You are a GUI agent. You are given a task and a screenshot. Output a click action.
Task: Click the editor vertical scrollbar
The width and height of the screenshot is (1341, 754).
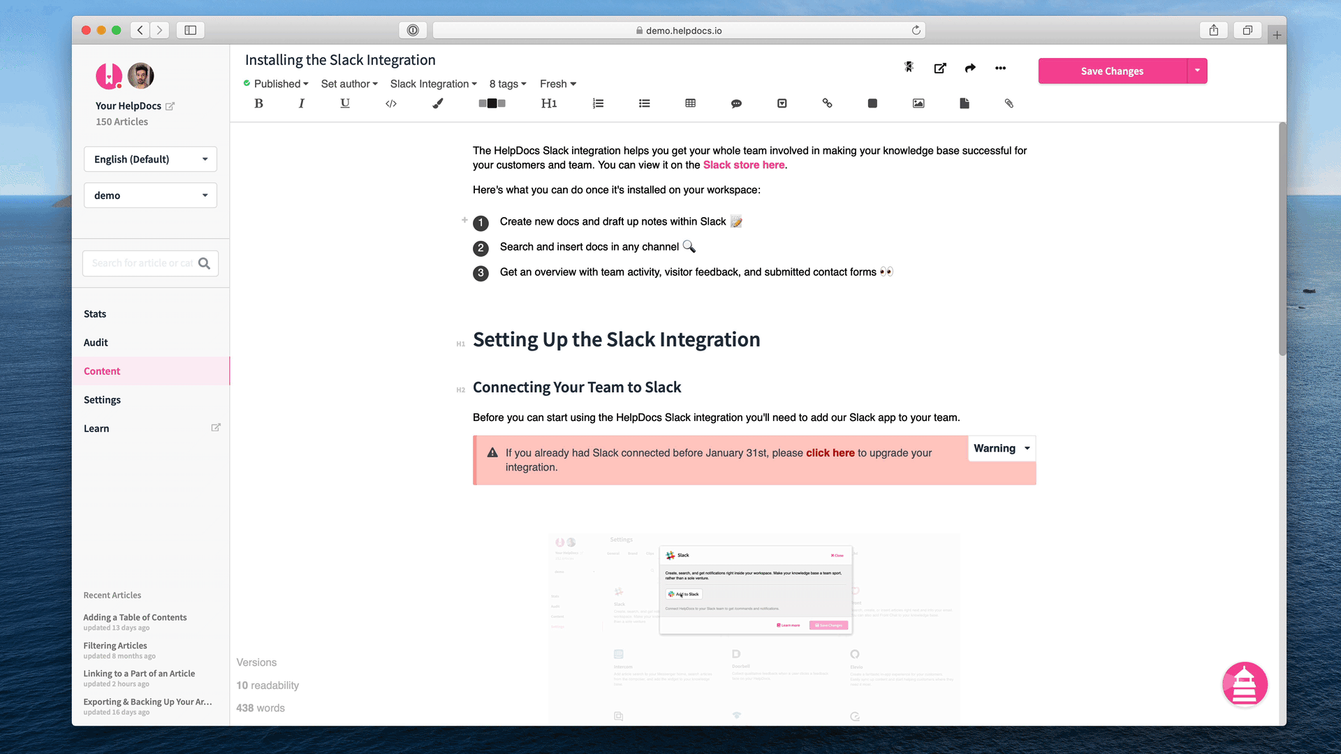[1282, 239]
